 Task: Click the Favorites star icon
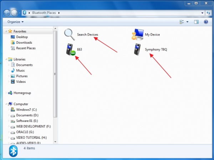[10, 31]
